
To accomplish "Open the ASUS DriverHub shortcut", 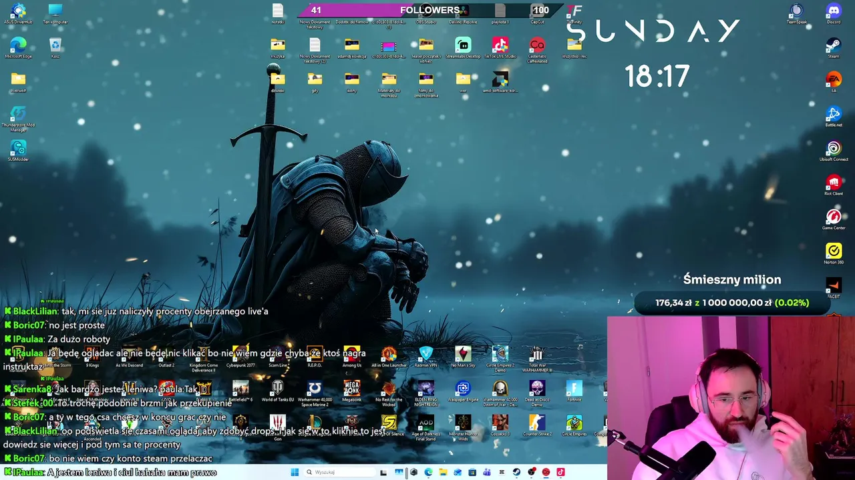I will tap(18, 13).
